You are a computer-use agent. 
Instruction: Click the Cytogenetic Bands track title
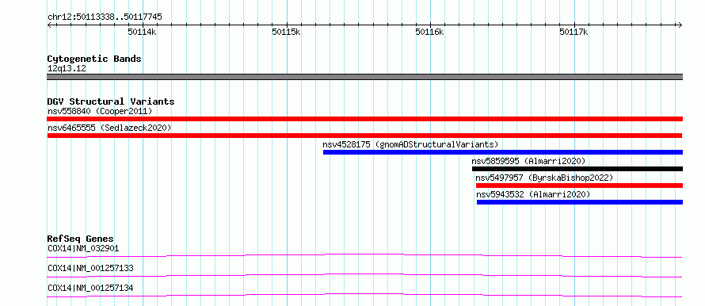[x=94, y=59]
